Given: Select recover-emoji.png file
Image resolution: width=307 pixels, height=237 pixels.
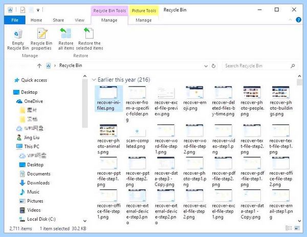Looking at the screenshot, I should [x=194, y=98].
